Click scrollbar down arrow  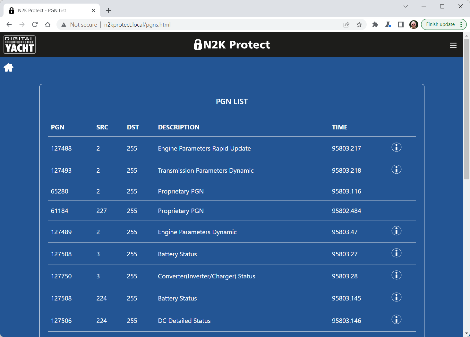(x=467, y=333)
